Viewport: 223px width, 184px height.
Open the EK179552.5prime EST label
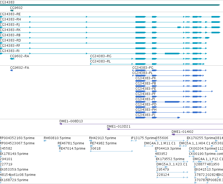coord(170,159)
